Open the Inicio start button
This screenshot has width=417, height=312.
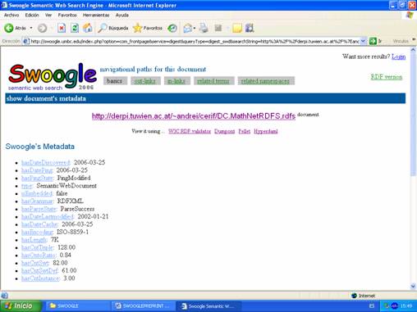click(21, 306)
